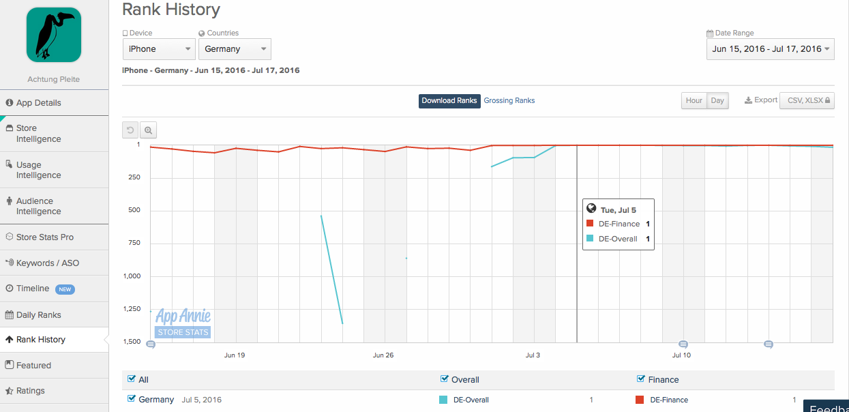This screenshot has width=849, height=412.
Task: Click the Hour granularity button
Action: 694,101
